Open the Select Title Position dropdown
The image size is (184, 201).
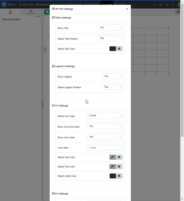[110, 38]
